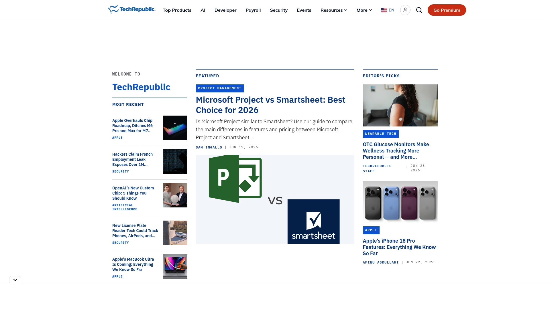This screenshot has width=550, height=309.
Task: Open Apple's iPhone 18 Pro Features article
Action: (399, 247)
